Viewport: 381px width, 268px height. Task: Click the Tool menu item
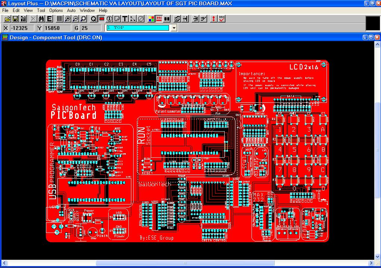coord(41,10)
